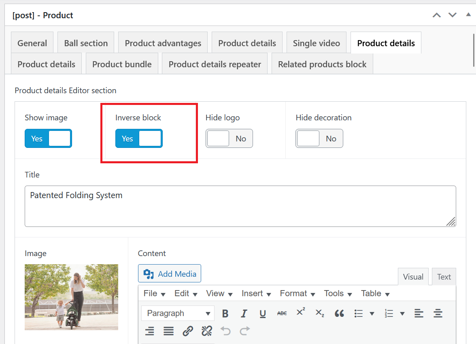Switch to the General tab
The width and height of the screenshot is (476, 344).
point(32,43)
